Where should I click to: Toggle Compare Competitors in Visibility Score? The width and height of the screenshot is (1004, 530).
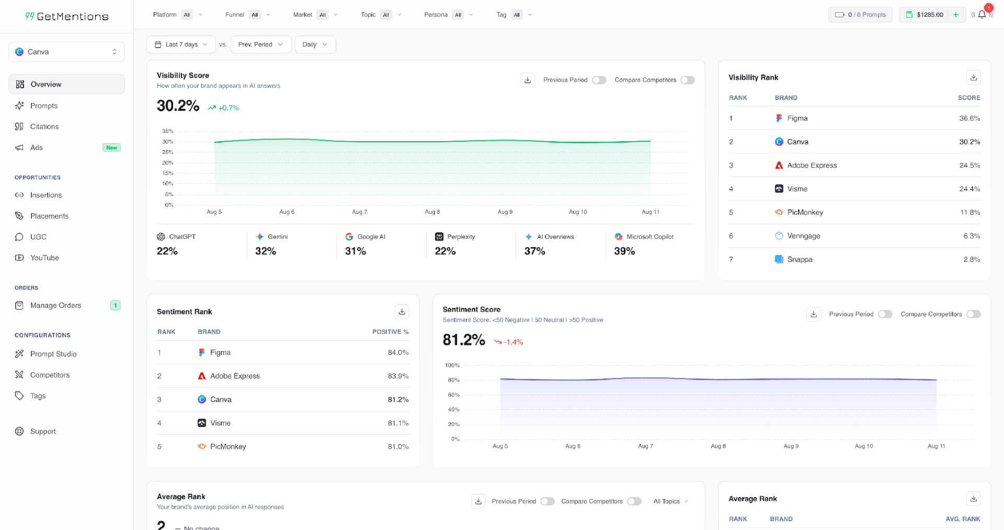click(x=688, y=80)
